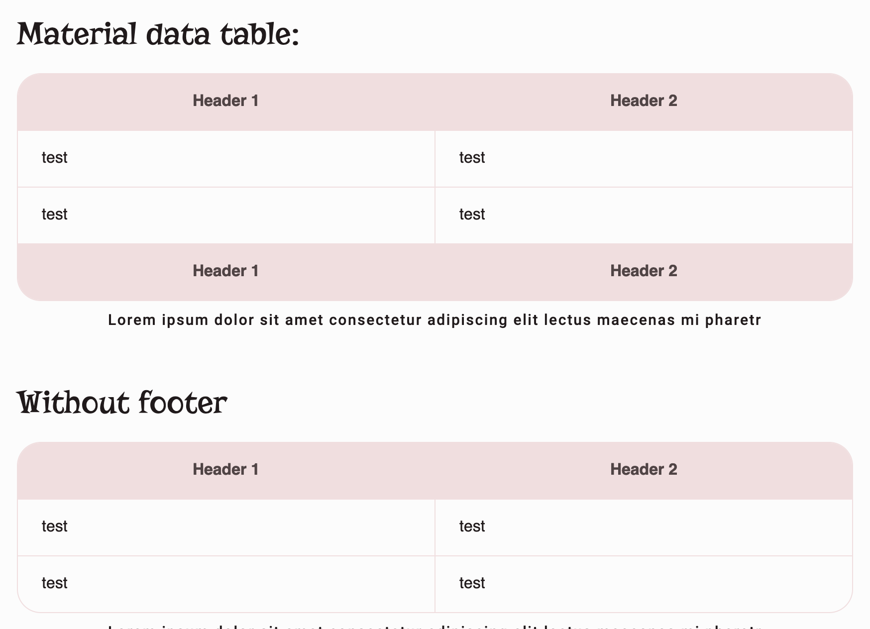Image resolution: width=870 pixels, height=629 pixels.
Task: Click the Header 1 column of first table
Action: pos(226,101)
